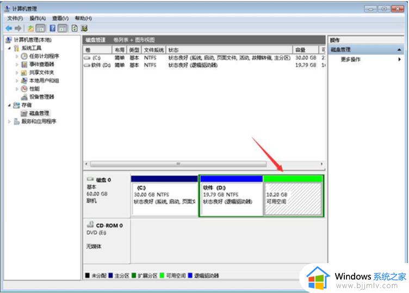The width and height of the screenshot is (409, 293).
Task: Select 计算机管理(本地) root node
Action: [33, 40]
